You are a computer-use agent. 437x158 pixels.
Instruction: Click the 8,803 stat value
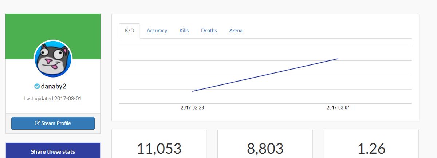(x=265, y=149)
